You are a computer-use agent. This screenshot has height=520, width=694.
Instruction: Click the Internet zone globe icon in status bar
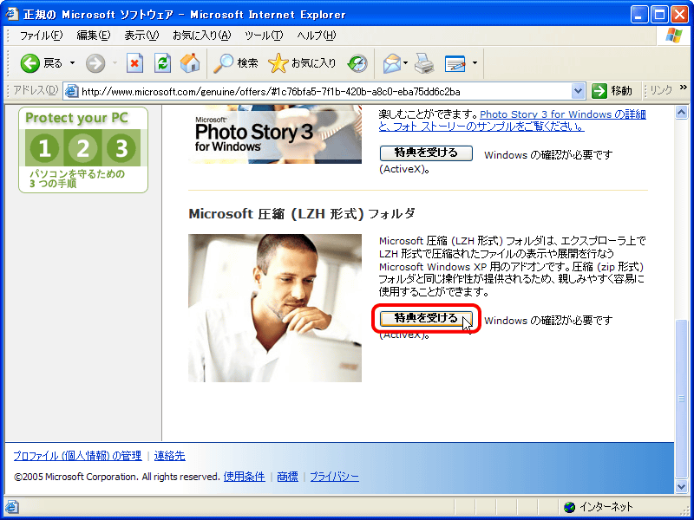(569, 507)
